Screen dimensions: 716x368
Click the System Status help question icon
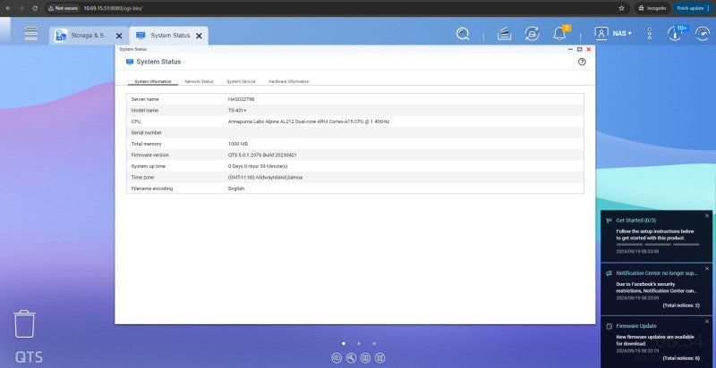[x=582, y=62]
